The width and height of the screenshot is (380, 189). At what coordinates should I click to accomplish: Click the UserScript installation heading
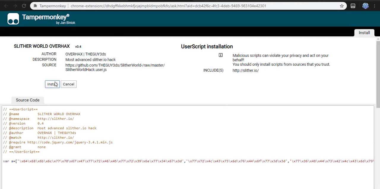tap(207, 46)
